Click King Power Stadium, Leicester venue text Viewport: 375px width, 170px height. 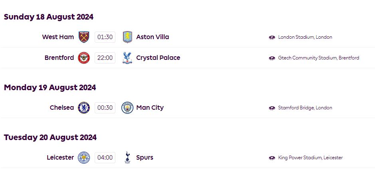310,158
